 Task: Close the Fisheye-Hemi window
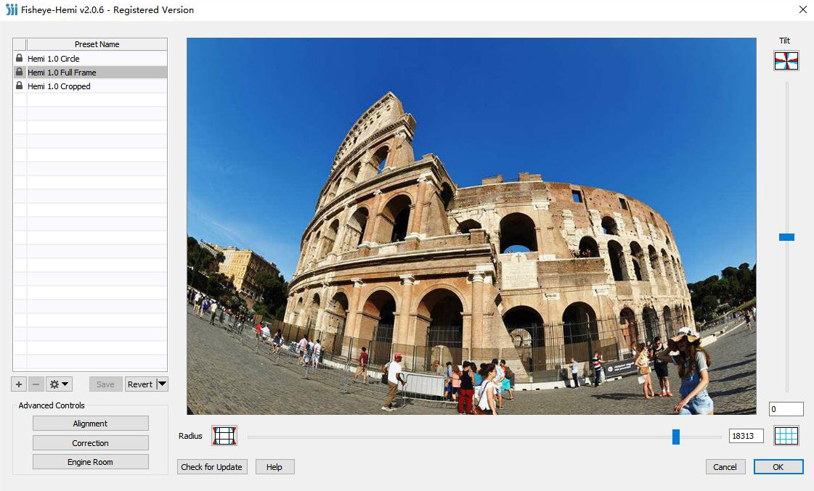pos(802,9)
